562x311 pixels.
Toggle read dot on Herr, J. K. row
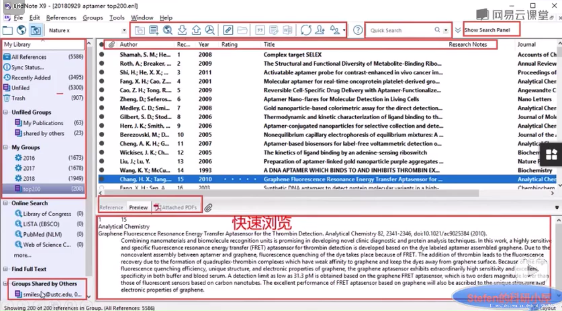click(x=101, y=125)
